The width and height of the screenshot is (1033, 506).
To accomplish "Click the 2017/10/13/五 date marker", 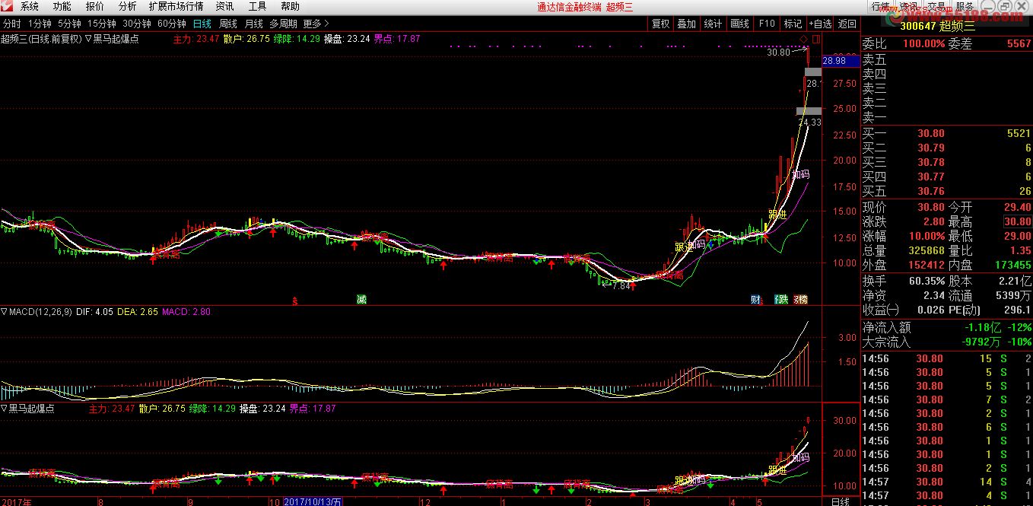I will click(313, 501).
